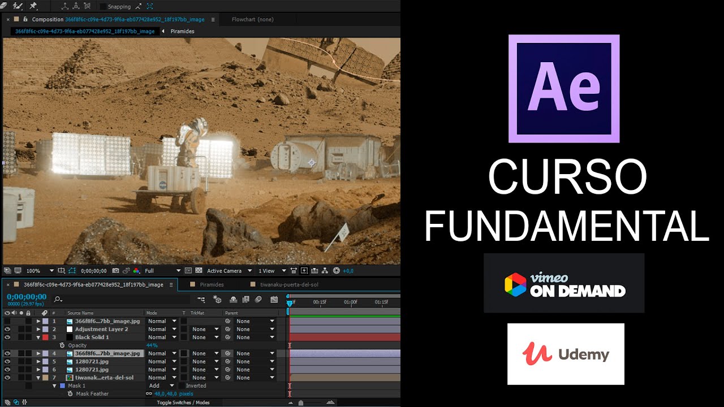
Task: Select the Roto Brush tool
Action: point(18,6)
